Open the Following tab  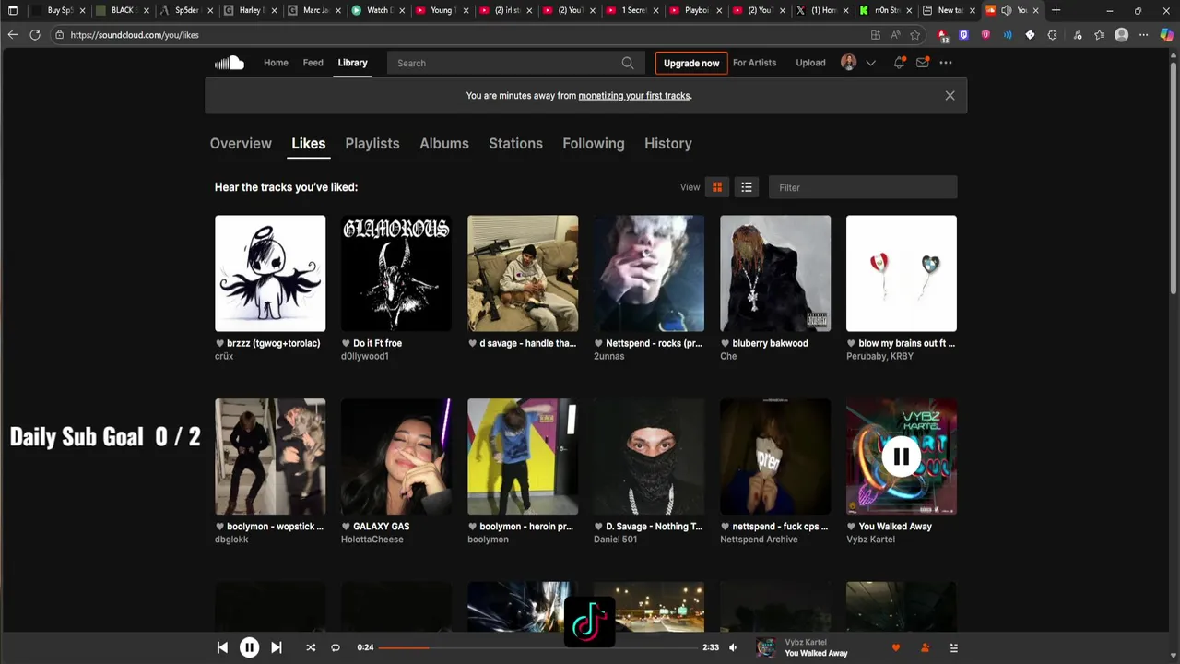594,143
